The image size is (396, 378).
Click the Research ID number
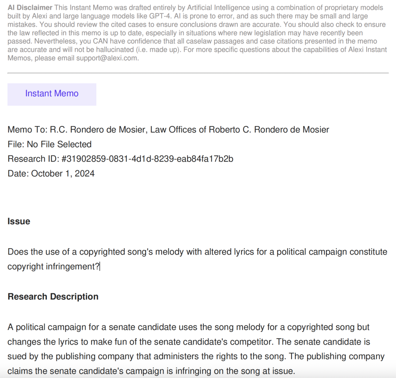147,159
